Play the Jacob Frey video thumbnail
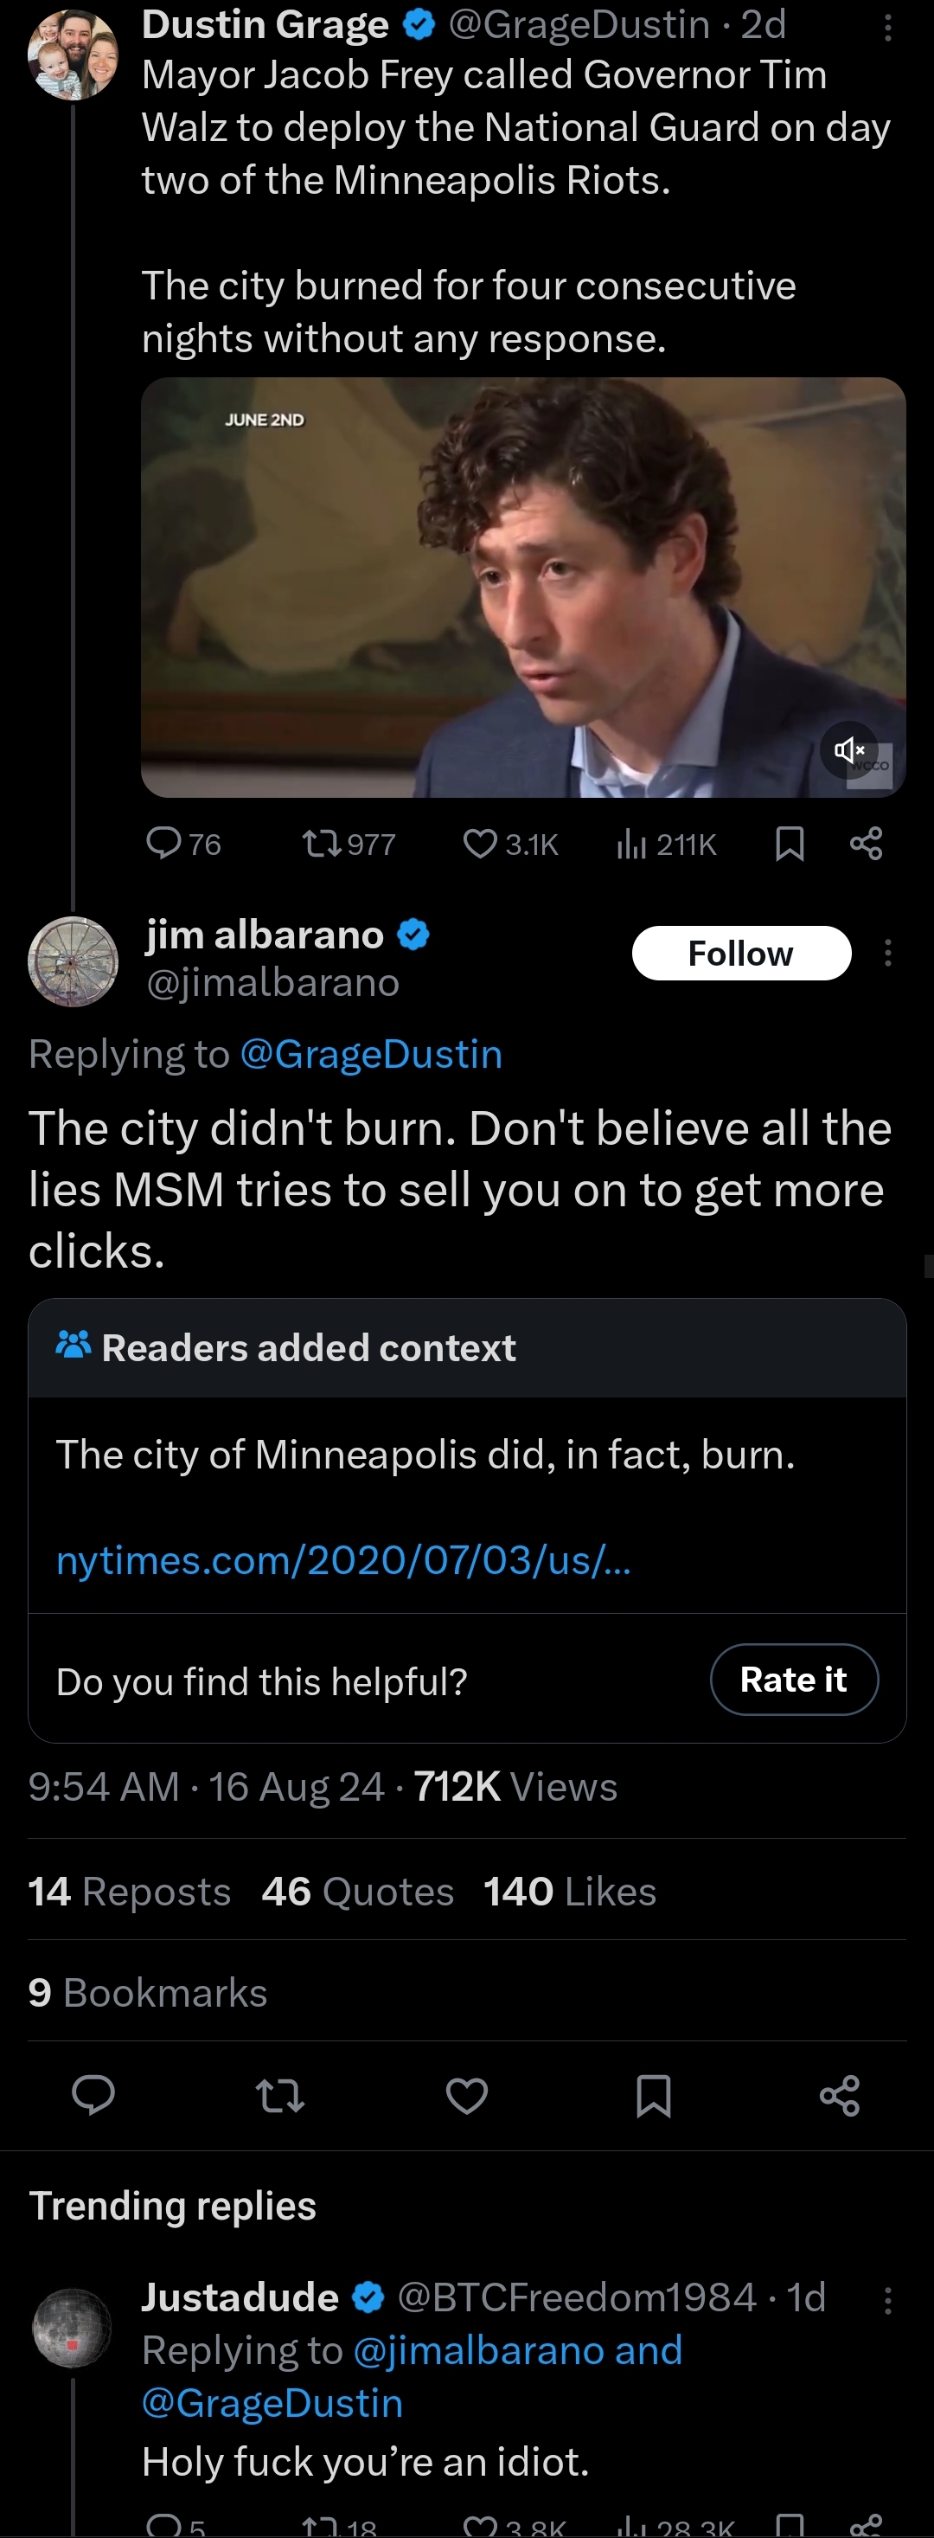Image resolution: width=934 pixels, height=2538 pixels. click(x=521, y=588)
